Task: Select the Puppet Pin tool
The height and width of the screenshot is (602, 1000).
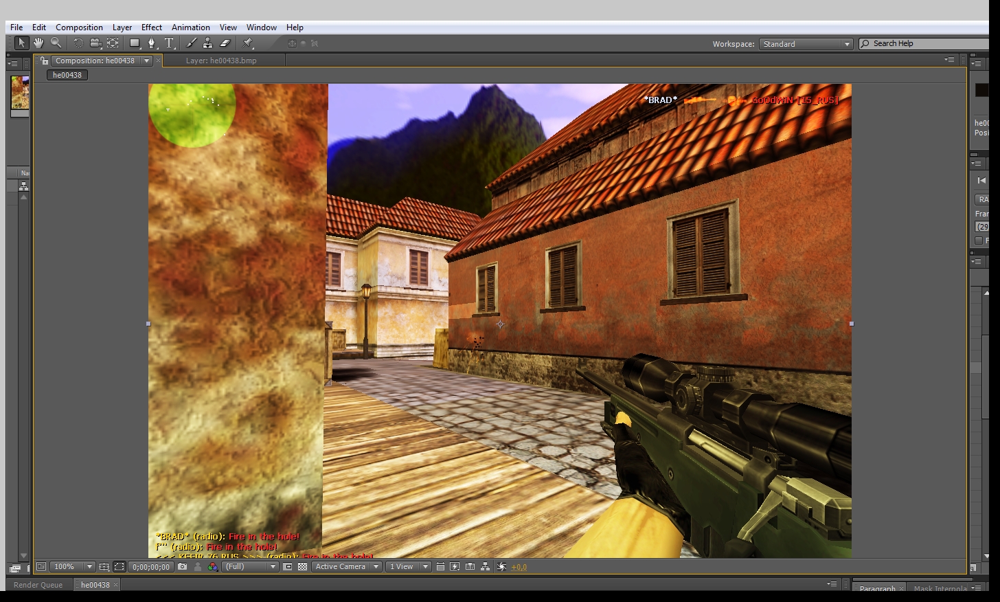Action: 248,43
